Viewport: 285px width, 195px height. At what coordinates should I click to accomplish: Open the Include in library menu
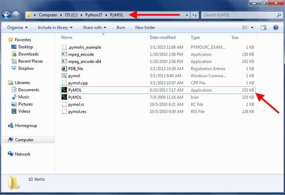[x=55, y=28]
